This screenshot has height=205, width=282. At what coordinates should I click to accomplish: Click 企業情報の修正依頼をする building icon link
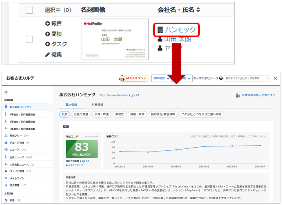coord(238,95)
